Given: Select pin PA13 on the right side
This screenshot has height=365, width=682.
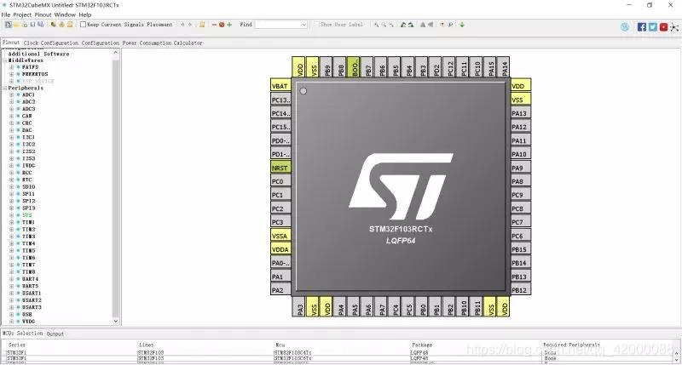Looking at the screenshot, I should 520,113.
